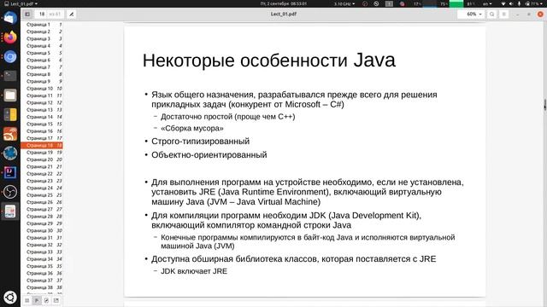
Task: Select the document viewer icon in dock
Action: (x=10, y=211)
